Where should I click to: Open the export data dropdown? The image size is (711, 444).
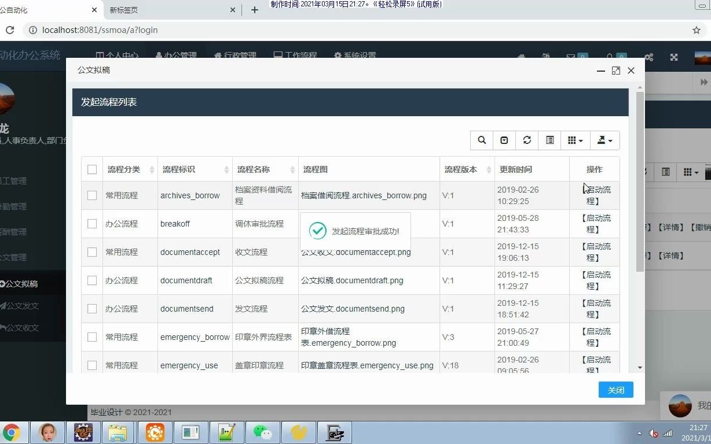pyautogui.click(x=604, y=140)
